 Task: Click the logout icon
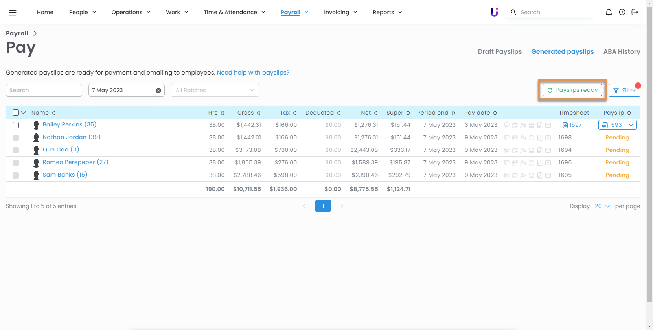[635, 12]
